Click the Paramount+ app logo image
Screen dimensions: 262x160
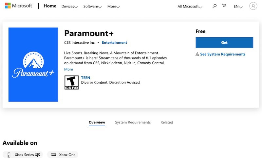coord(33,65)
